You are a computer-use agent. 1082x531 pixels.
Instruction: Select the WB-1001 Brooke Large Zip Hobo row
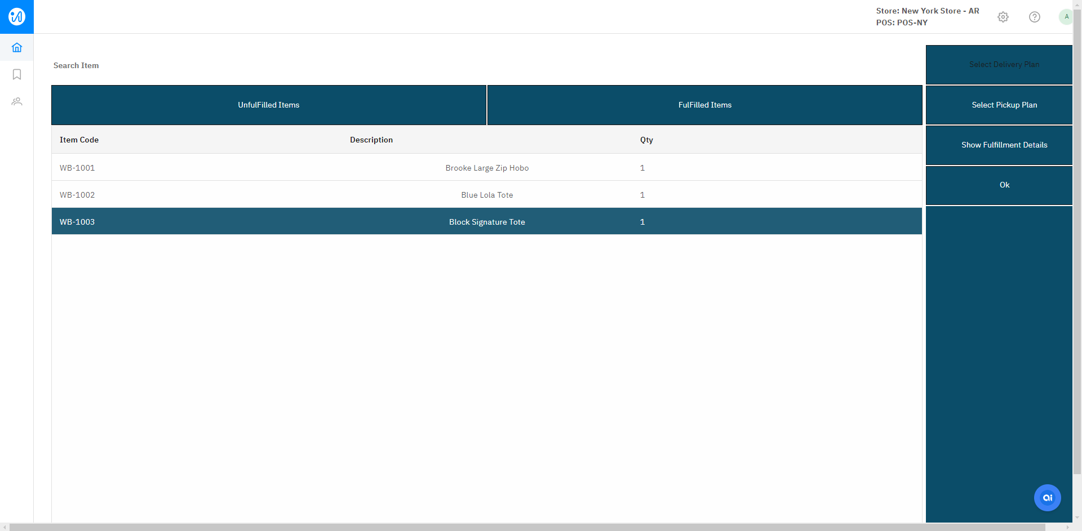(487, 168)
